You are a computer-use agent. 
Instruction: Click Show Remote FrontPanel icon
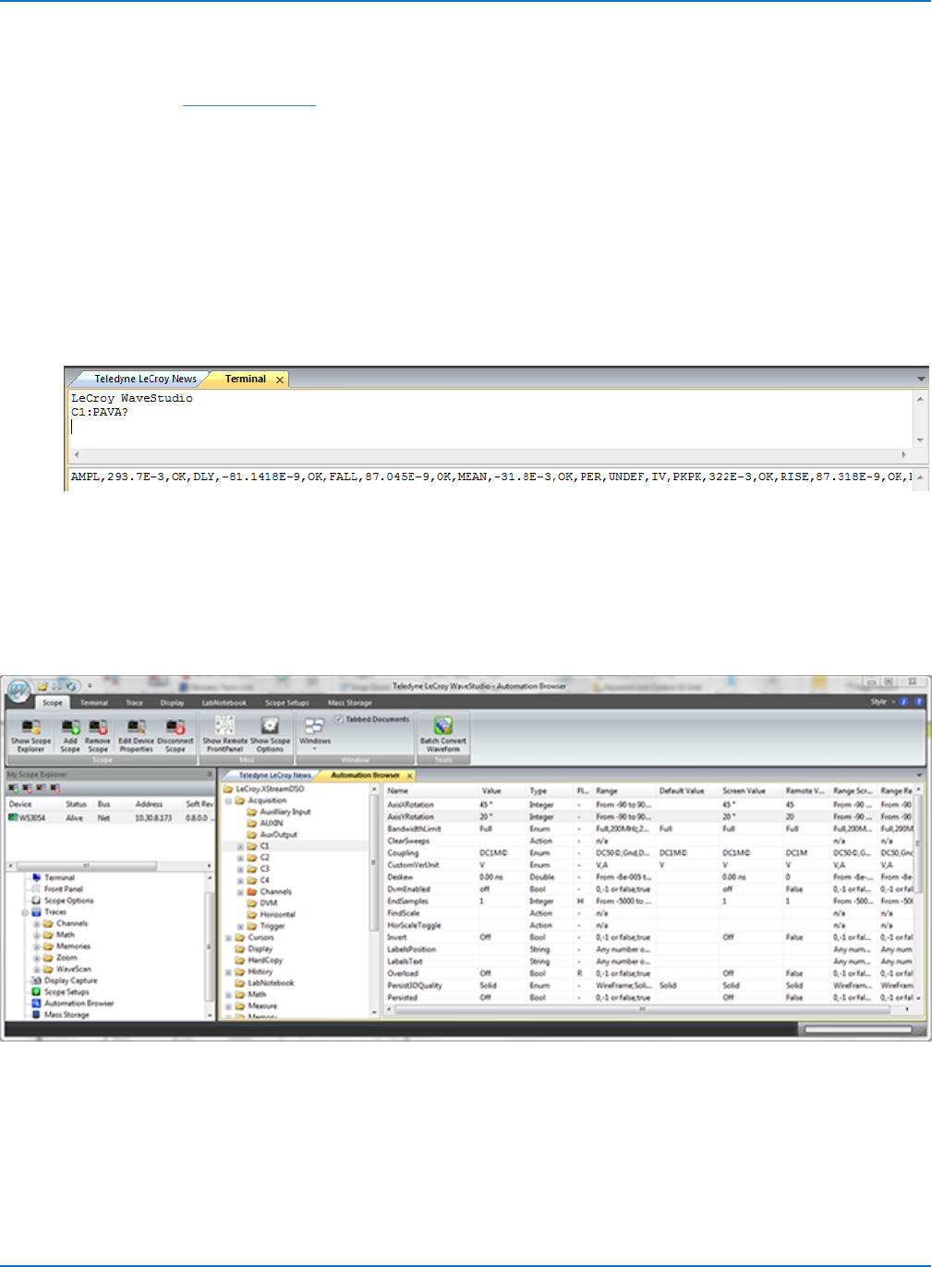pyautogui.click(x=224, y=726)
